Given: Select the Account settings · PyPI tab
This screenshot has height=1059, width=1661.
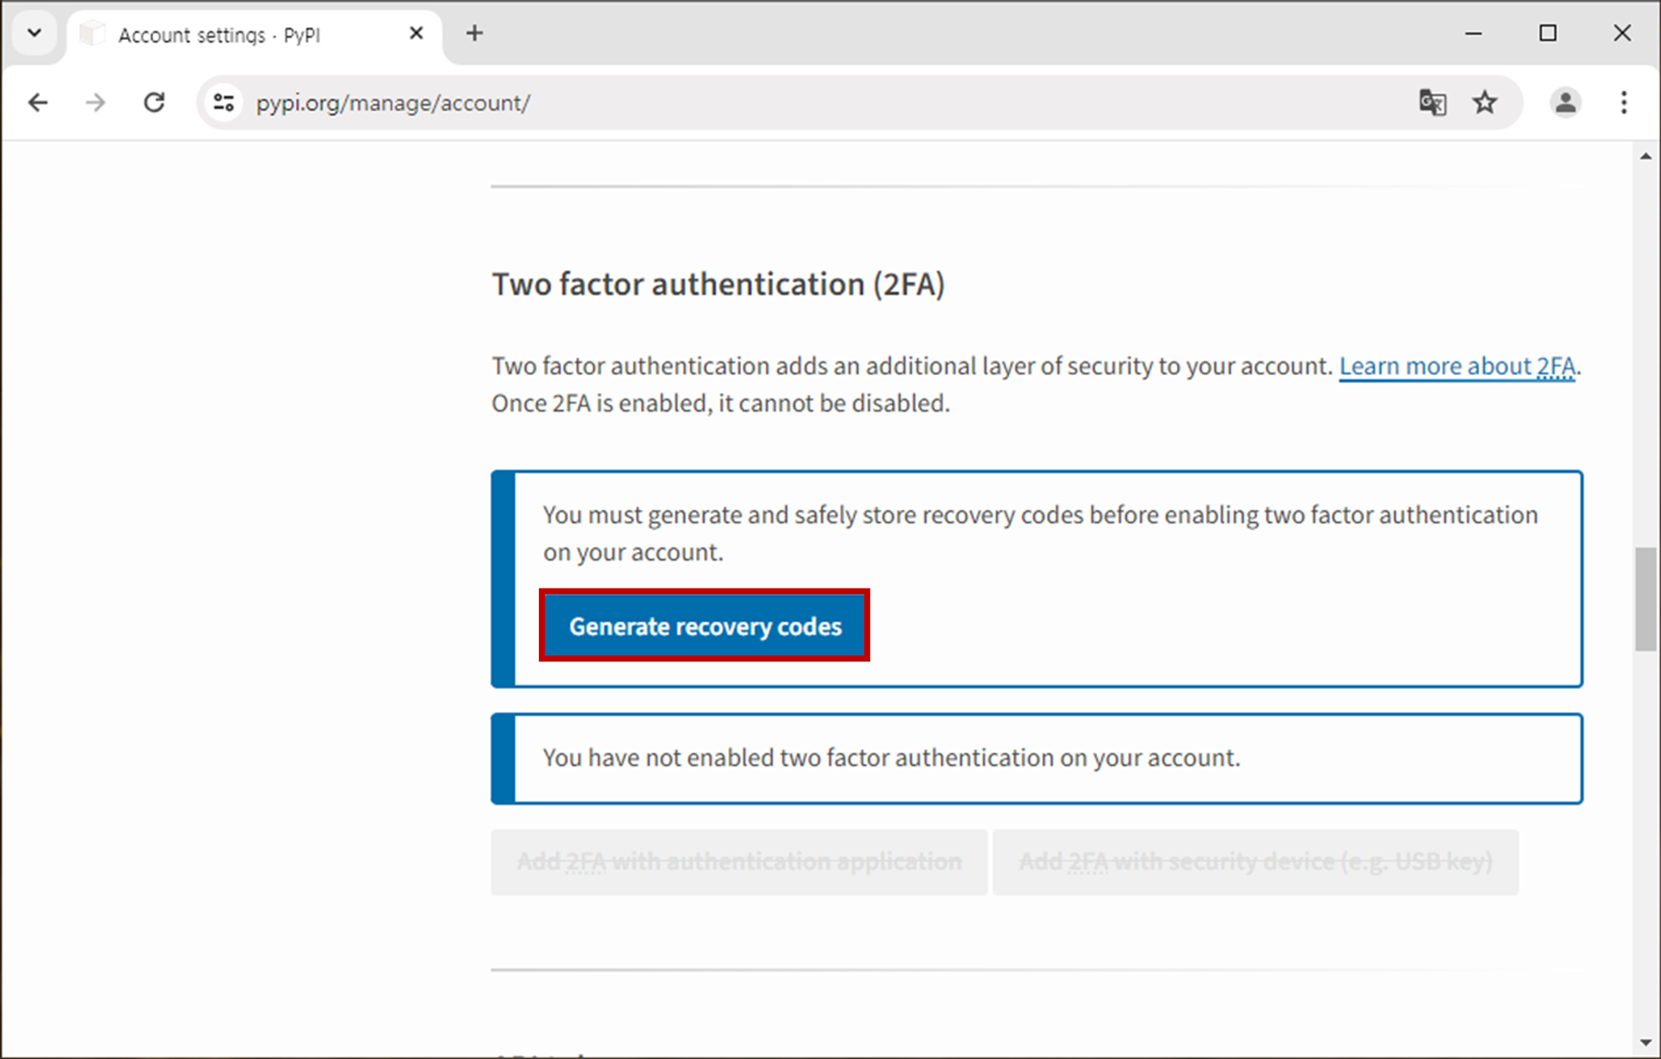Looking at the screenshot, I should [x=253, y=36].
